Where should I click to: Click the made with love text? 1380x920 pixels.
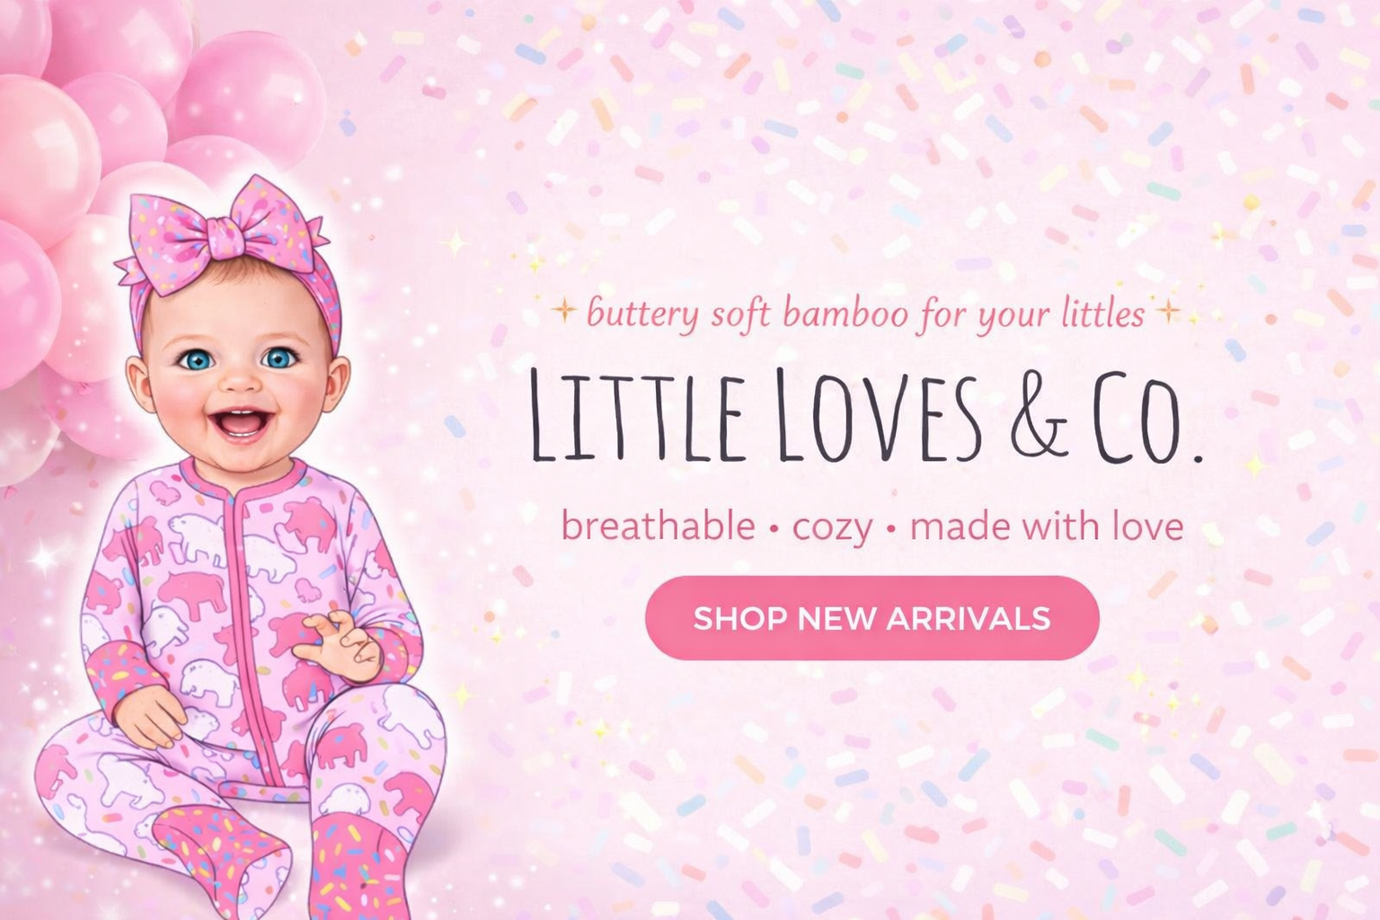[1047, 526]
